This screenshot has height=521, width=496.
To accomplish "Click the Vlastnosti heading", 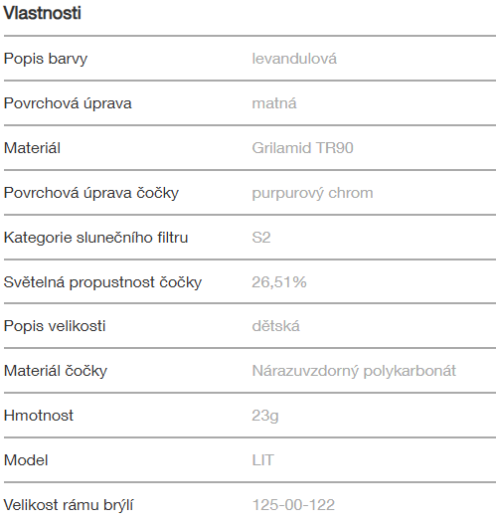I will 42,13.
